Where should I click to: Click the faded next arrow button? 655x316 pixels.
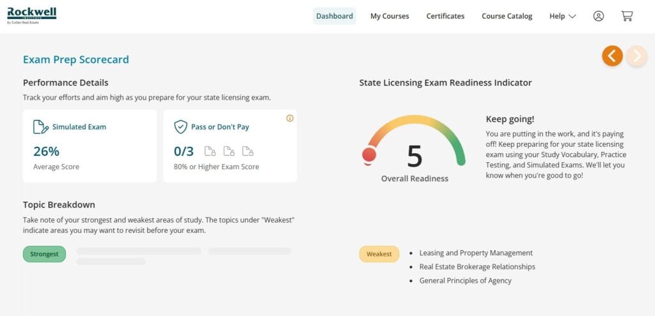pos(636,56)
